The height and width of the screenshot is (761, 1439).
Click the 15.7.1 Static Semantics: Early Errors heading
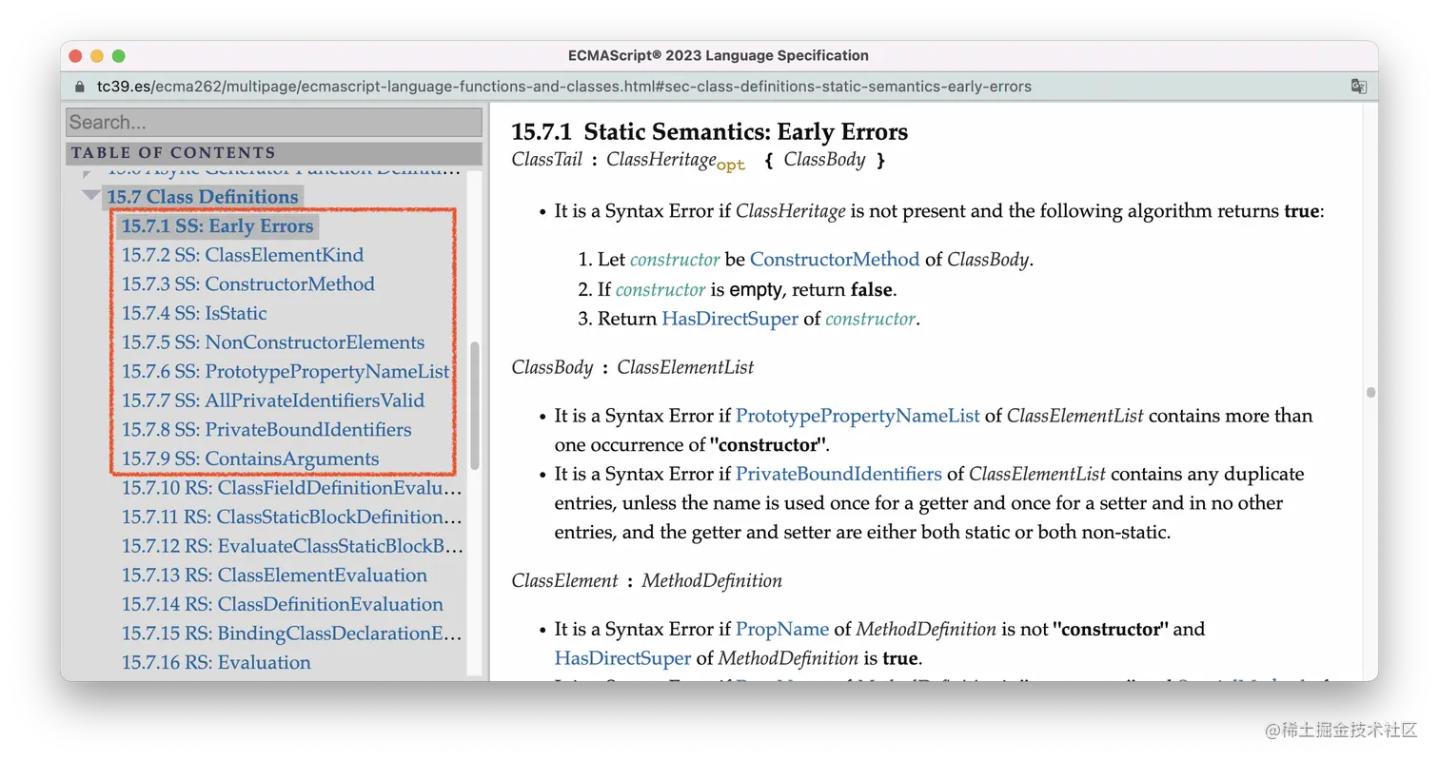click(710, 131)
